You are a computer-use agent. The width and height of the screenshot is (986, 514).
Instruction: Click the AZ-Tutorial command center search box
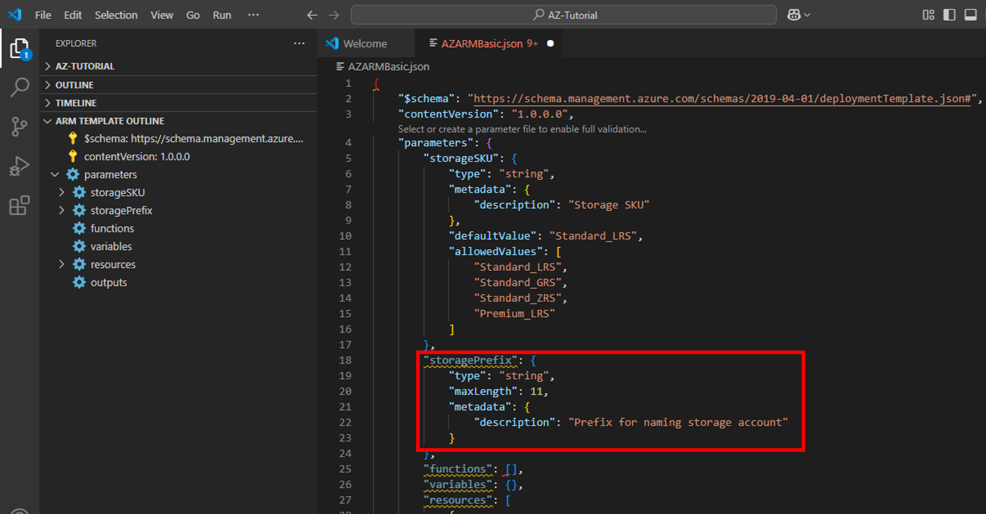click(x=563, y=15)
